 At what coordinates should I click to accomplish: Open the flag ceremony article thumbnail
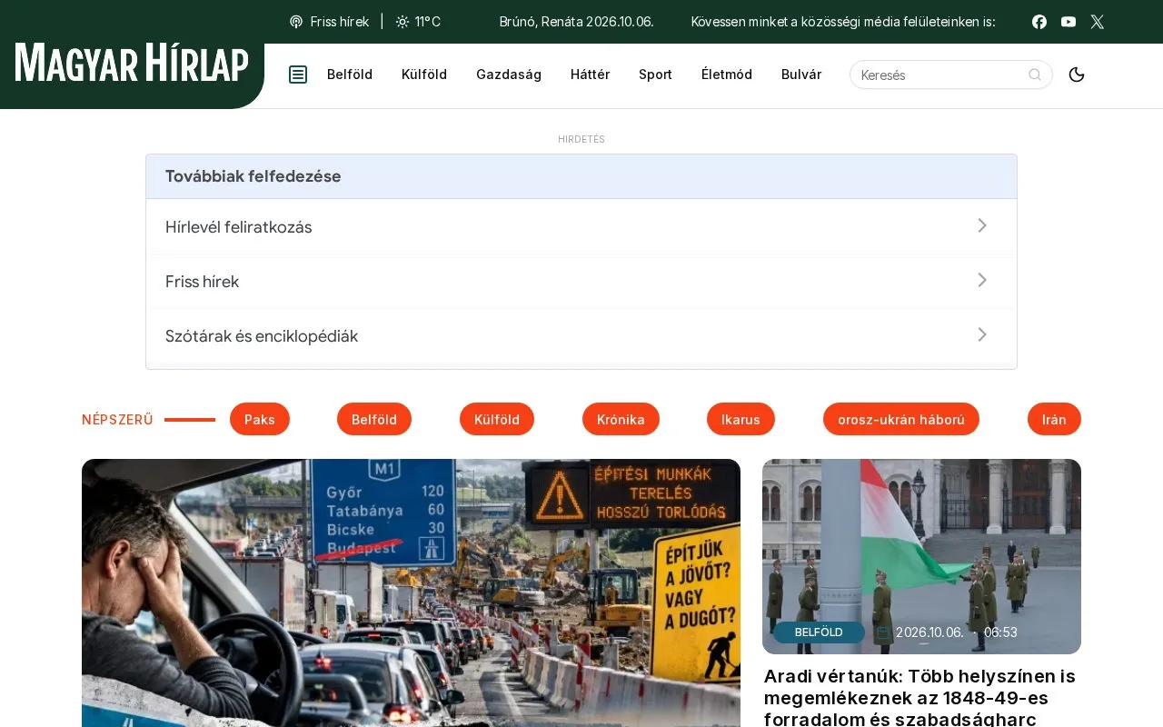[x=921, y=556]
